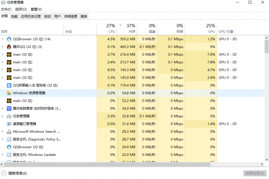The image size is (269, 179).
Task: Click the main process icon using 145.0 MB
Action: [x=9, y=78]
